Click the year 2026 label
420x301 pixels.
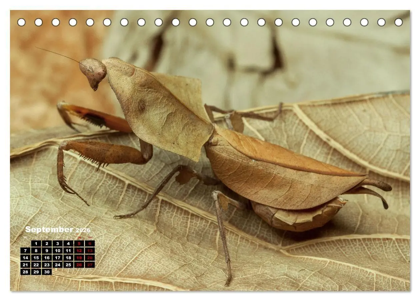tap(83, 230)
